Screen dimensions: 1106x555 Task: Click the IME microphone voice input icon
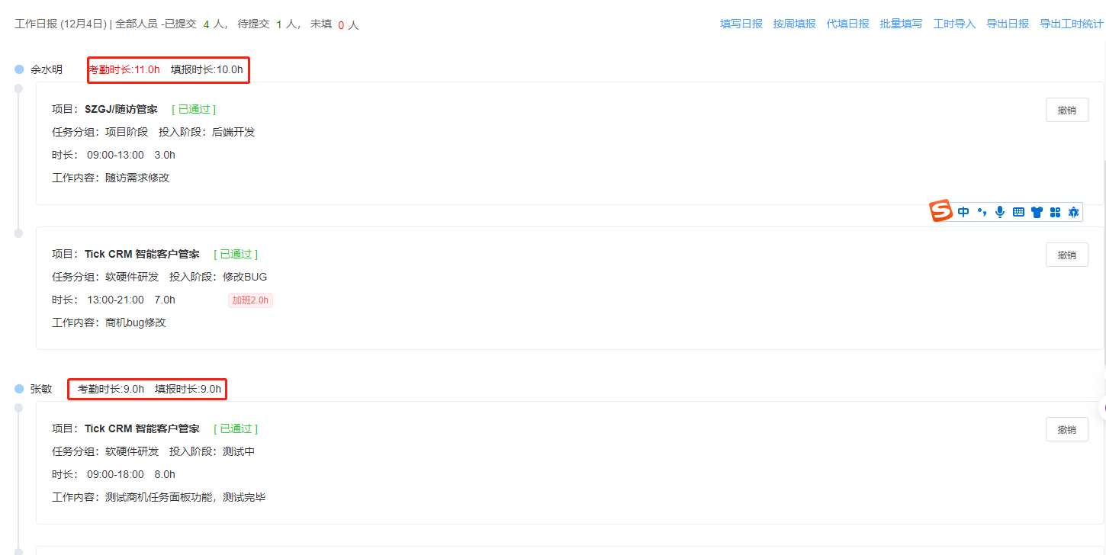pyautogui.click(x=1000, y=212)
